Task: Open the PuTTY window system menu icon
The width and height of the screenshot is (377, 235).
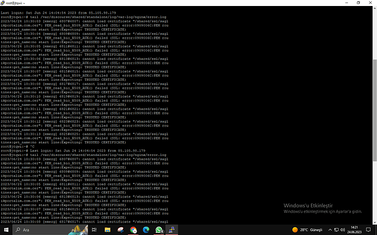Action: (2, 3)
